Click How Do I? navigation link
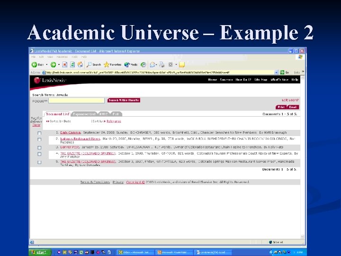341x256 pixels. (243, 80)
